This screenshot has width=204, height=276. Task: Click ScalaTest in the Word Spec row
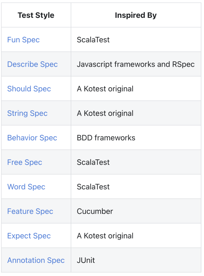click(93, 187)
